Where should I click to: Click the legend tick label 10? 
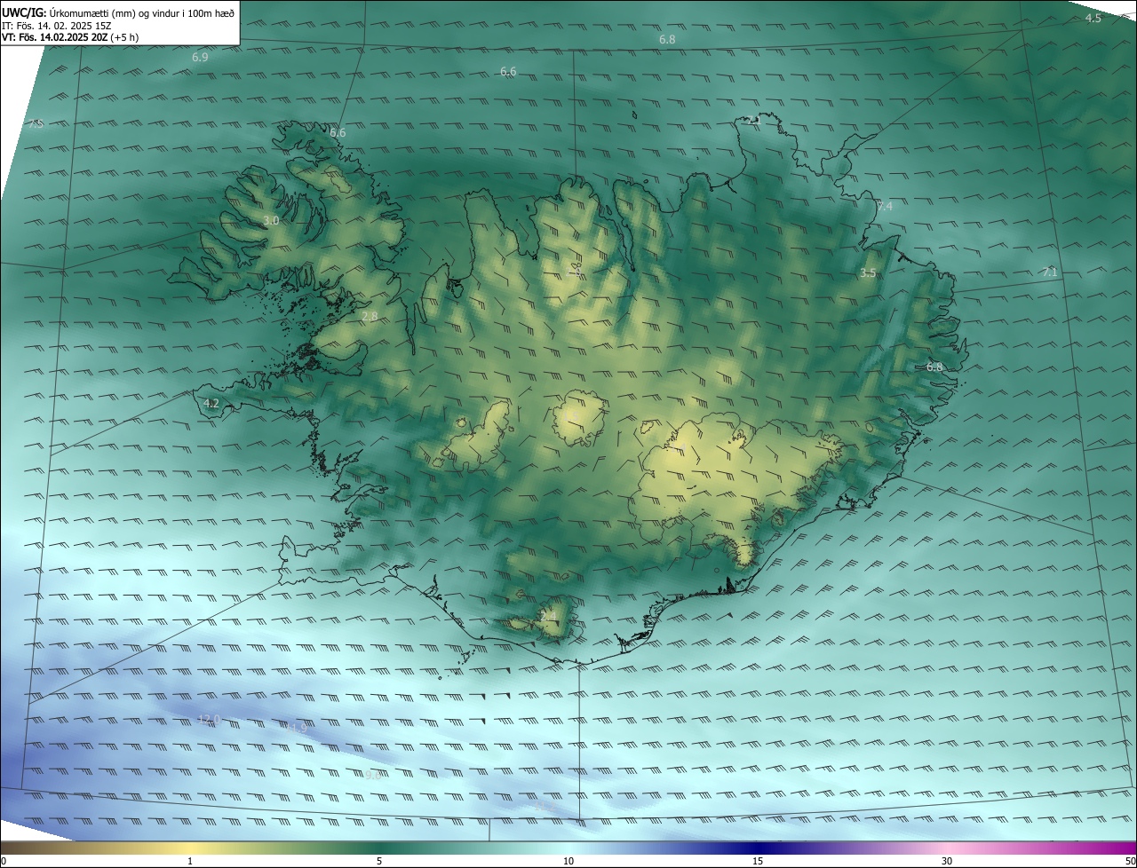click(568, 861)
